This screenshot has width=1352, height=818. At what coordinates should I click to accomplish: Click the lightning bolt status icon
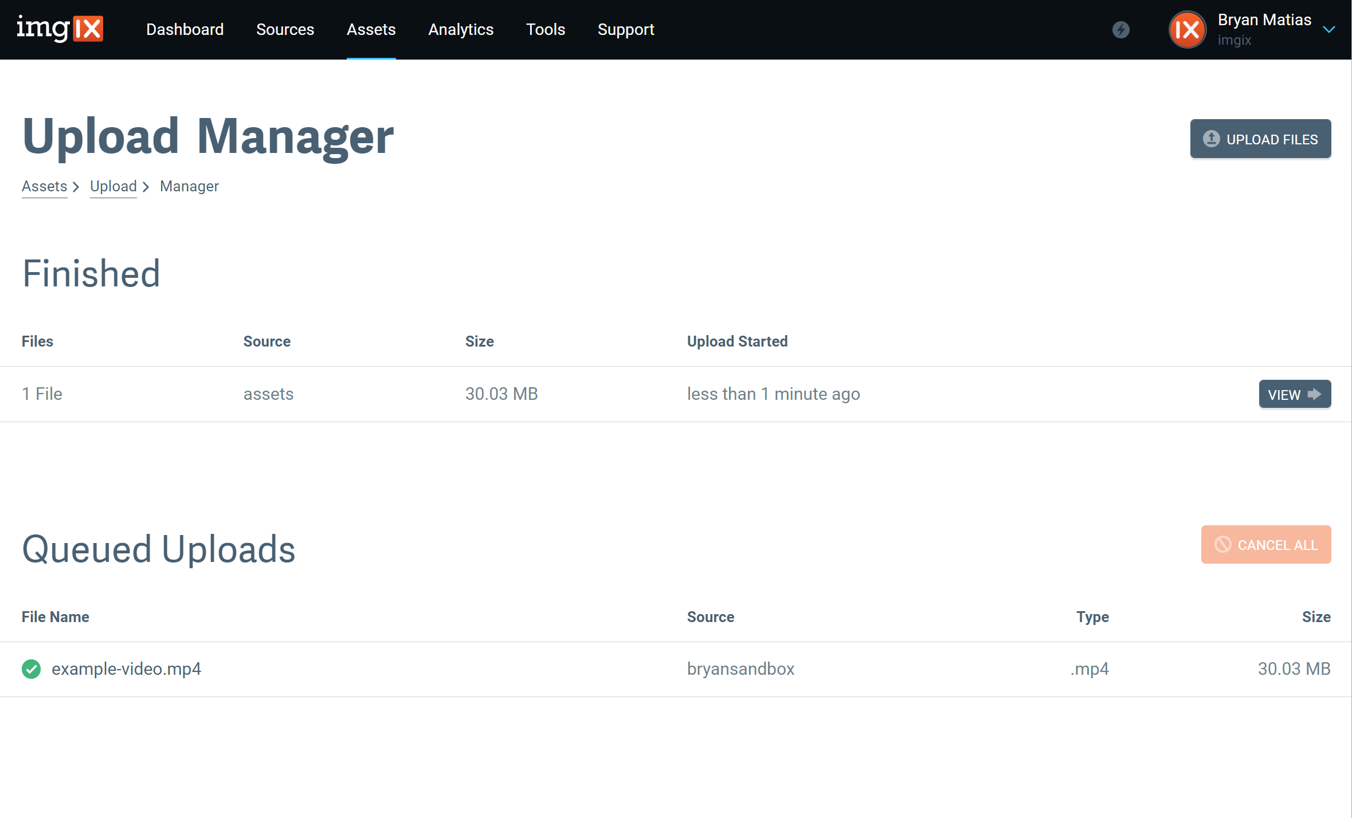1122,29
